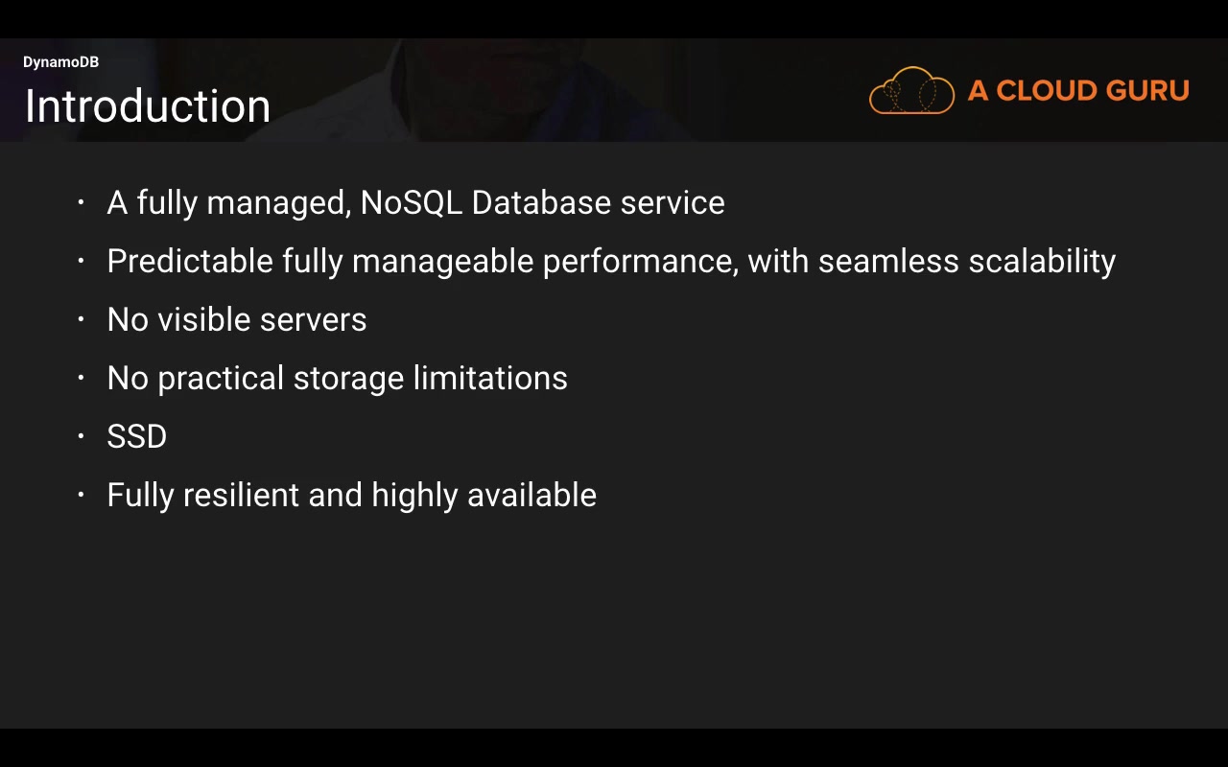This screenshot has width=1228, height=767.
Task: Click the bullet dot before "A fully managed"
Action: 82,202
